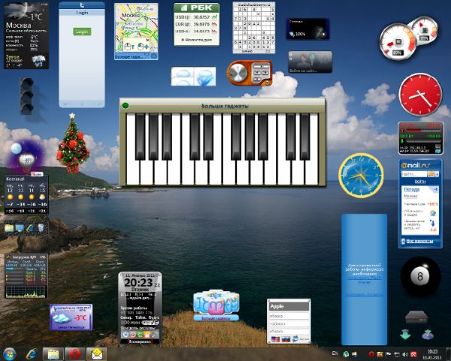Click the EN language indicator in the taskbar
The width and height of the screenshot is (451, 361).
click(334, 353)
